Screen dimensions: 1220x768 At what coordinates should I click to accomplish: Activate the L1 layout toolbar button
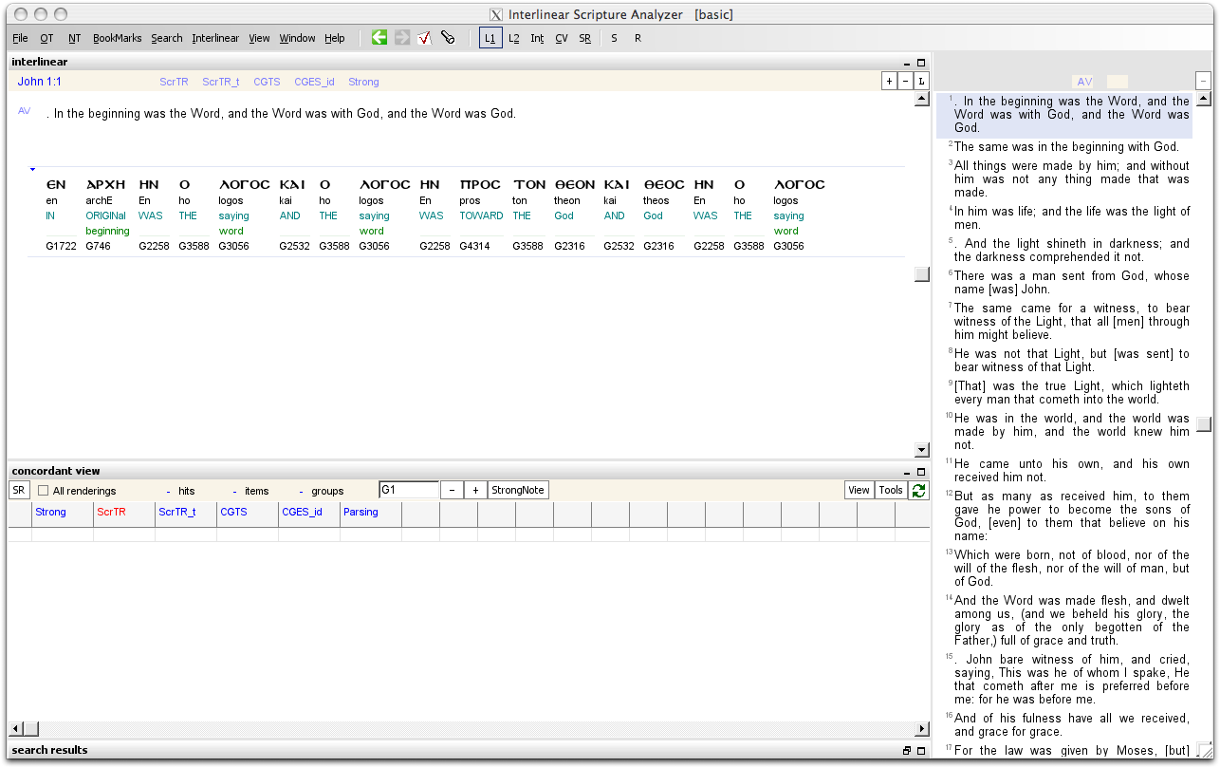click(x=490, y=38)
